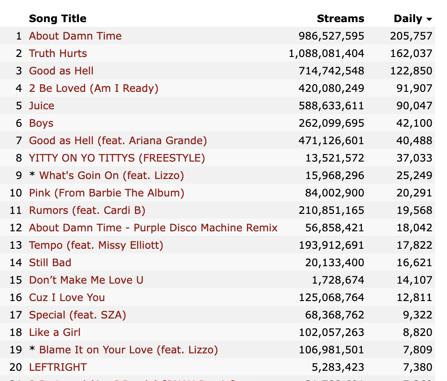Select 2 Be Loved (Am I Ready)
Image resolution: width=447 pixels, height=381 pixels.
tap(94, 88)
